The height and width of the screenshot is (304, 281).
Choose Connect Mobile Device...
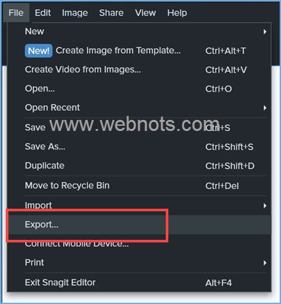139,244
